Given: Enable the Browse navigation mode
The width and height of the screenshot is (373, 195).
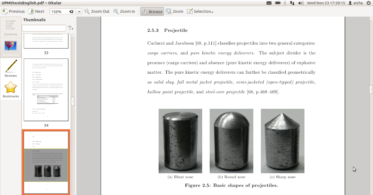Looking at the screenshot, I should pyautogui.click(x=152, y=11).
